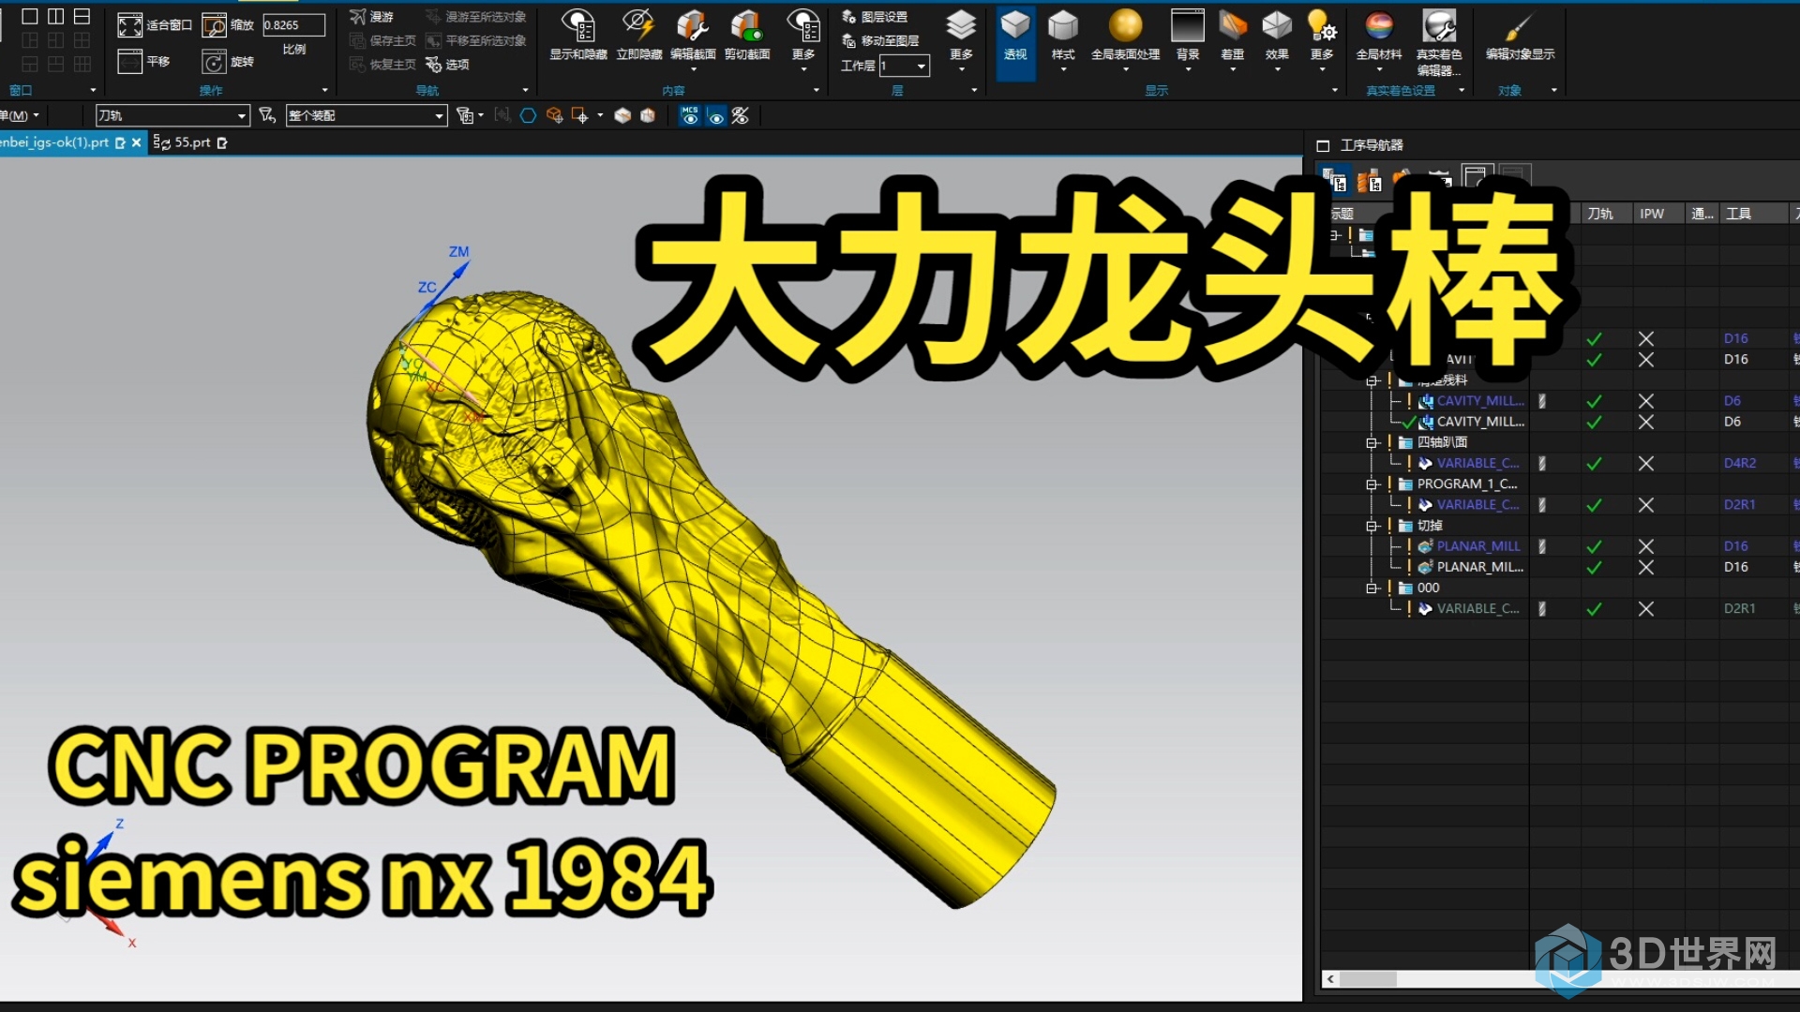Screen dimensions: 1800x1012
Task: Select the Rotate (旋转) tool
Action: coord(215,62)
